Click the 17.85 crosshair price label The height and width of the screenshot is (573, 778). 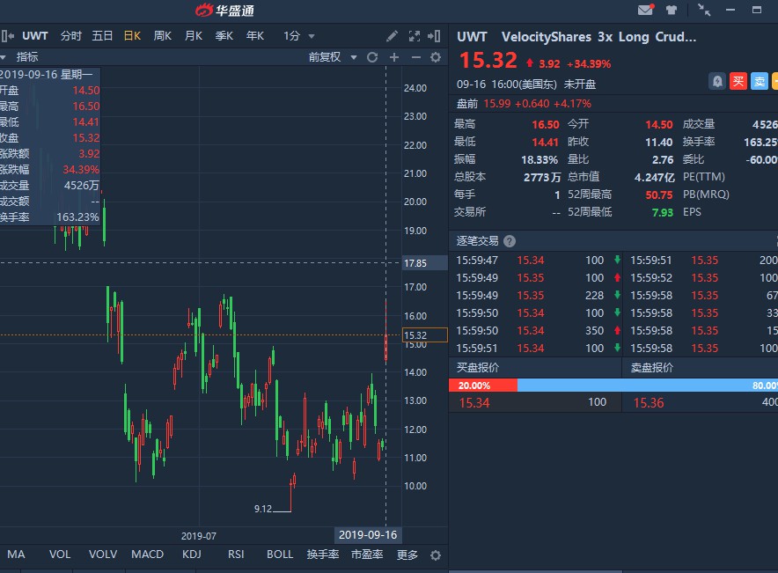pyautogui.click(x=424, y=263)
